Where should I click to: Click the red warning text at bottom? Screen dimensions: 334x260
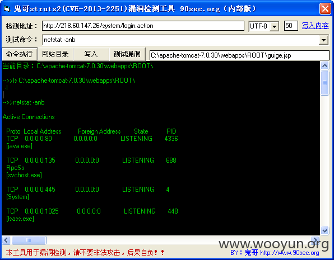click(85, 253)
